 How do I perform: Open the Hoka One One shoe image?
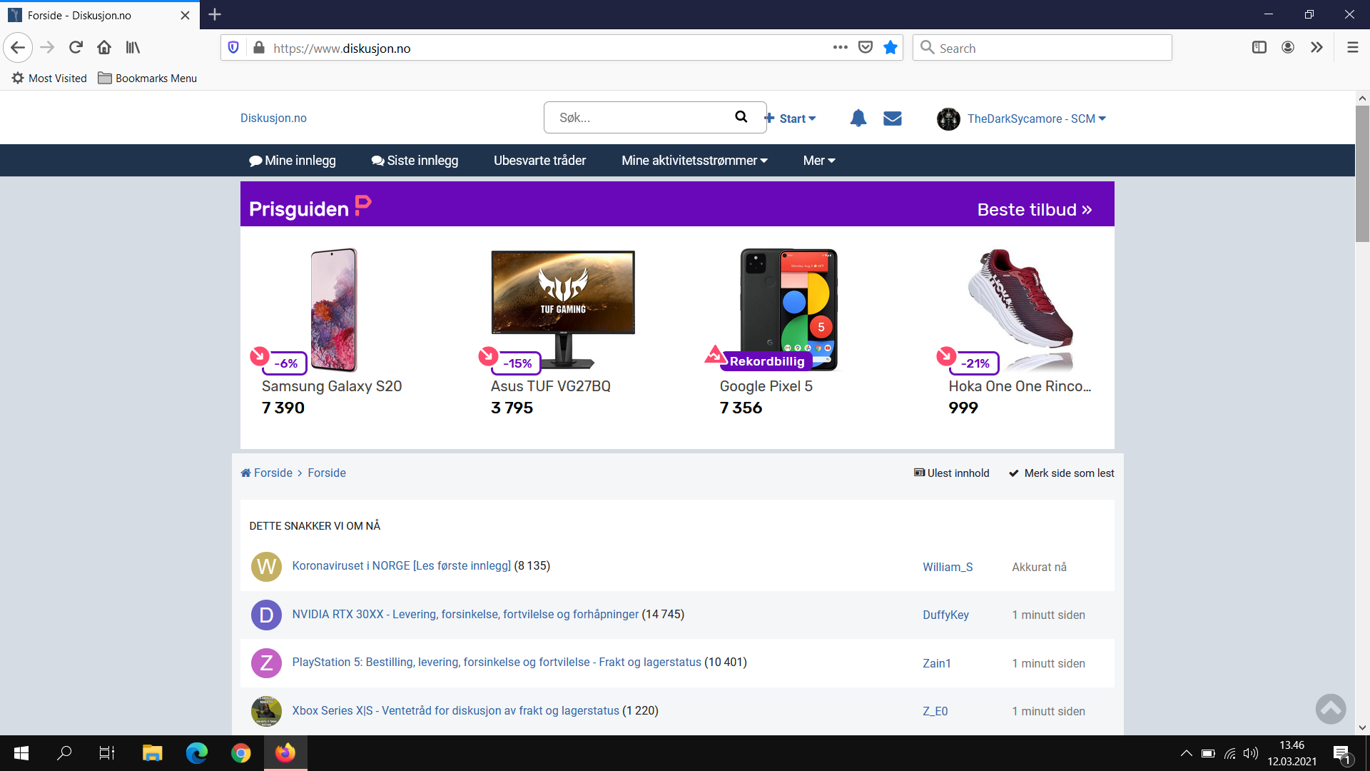(1020, 310)
